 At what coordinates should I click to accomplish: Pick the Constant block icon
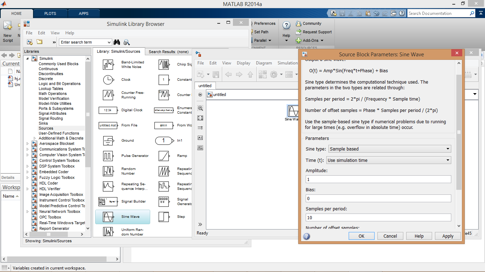tap(164, 80)
